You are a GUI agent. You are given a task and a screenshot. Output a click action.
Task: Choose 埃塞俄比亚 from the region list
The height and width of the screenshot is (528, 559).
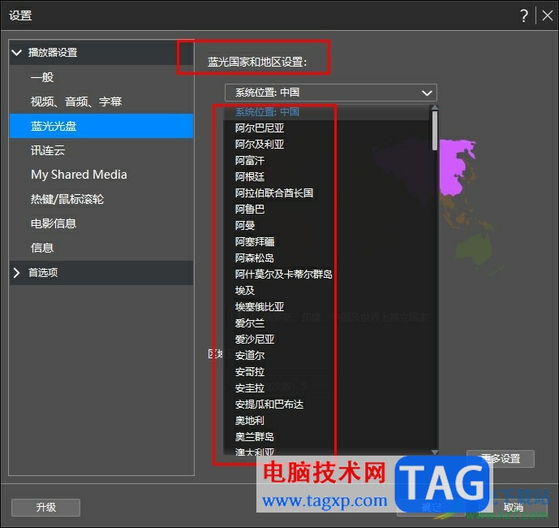[x=327, y=307]
